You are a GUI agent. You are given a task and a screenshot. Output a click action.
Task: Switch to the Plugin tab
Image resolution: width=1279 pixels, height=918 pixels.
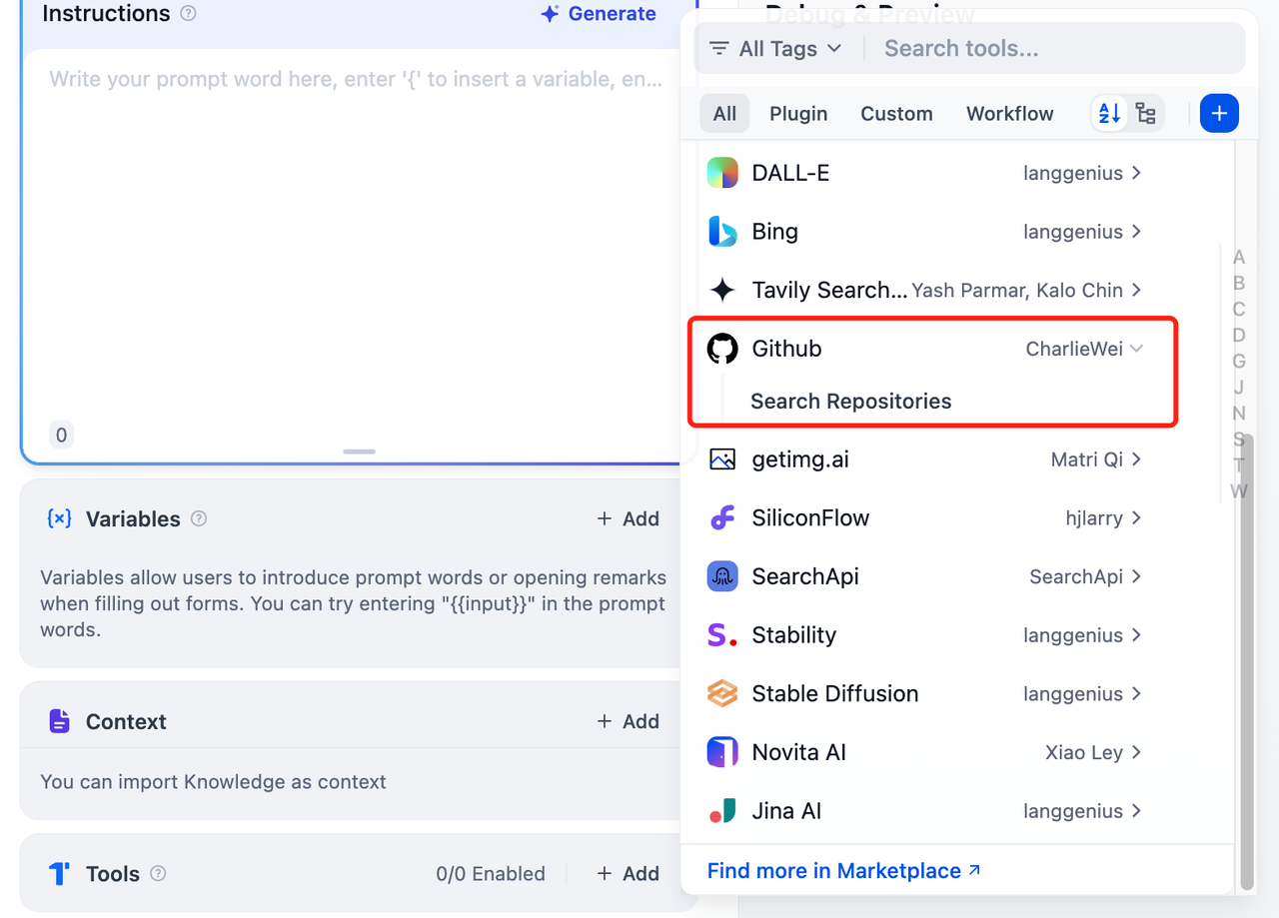pyautogui.click(x=798, y=113)
